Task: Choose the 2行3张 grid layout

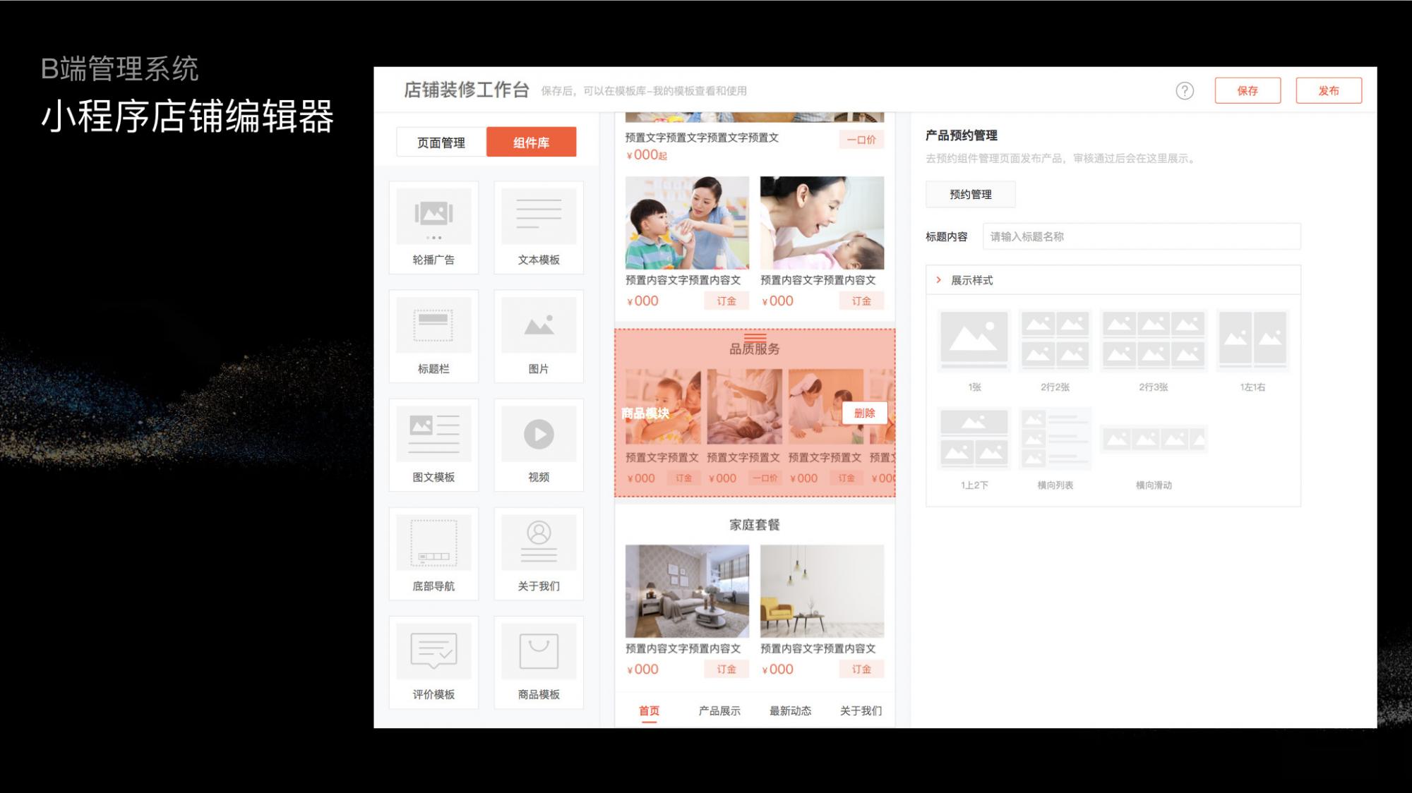Action: coord(1154,351)
